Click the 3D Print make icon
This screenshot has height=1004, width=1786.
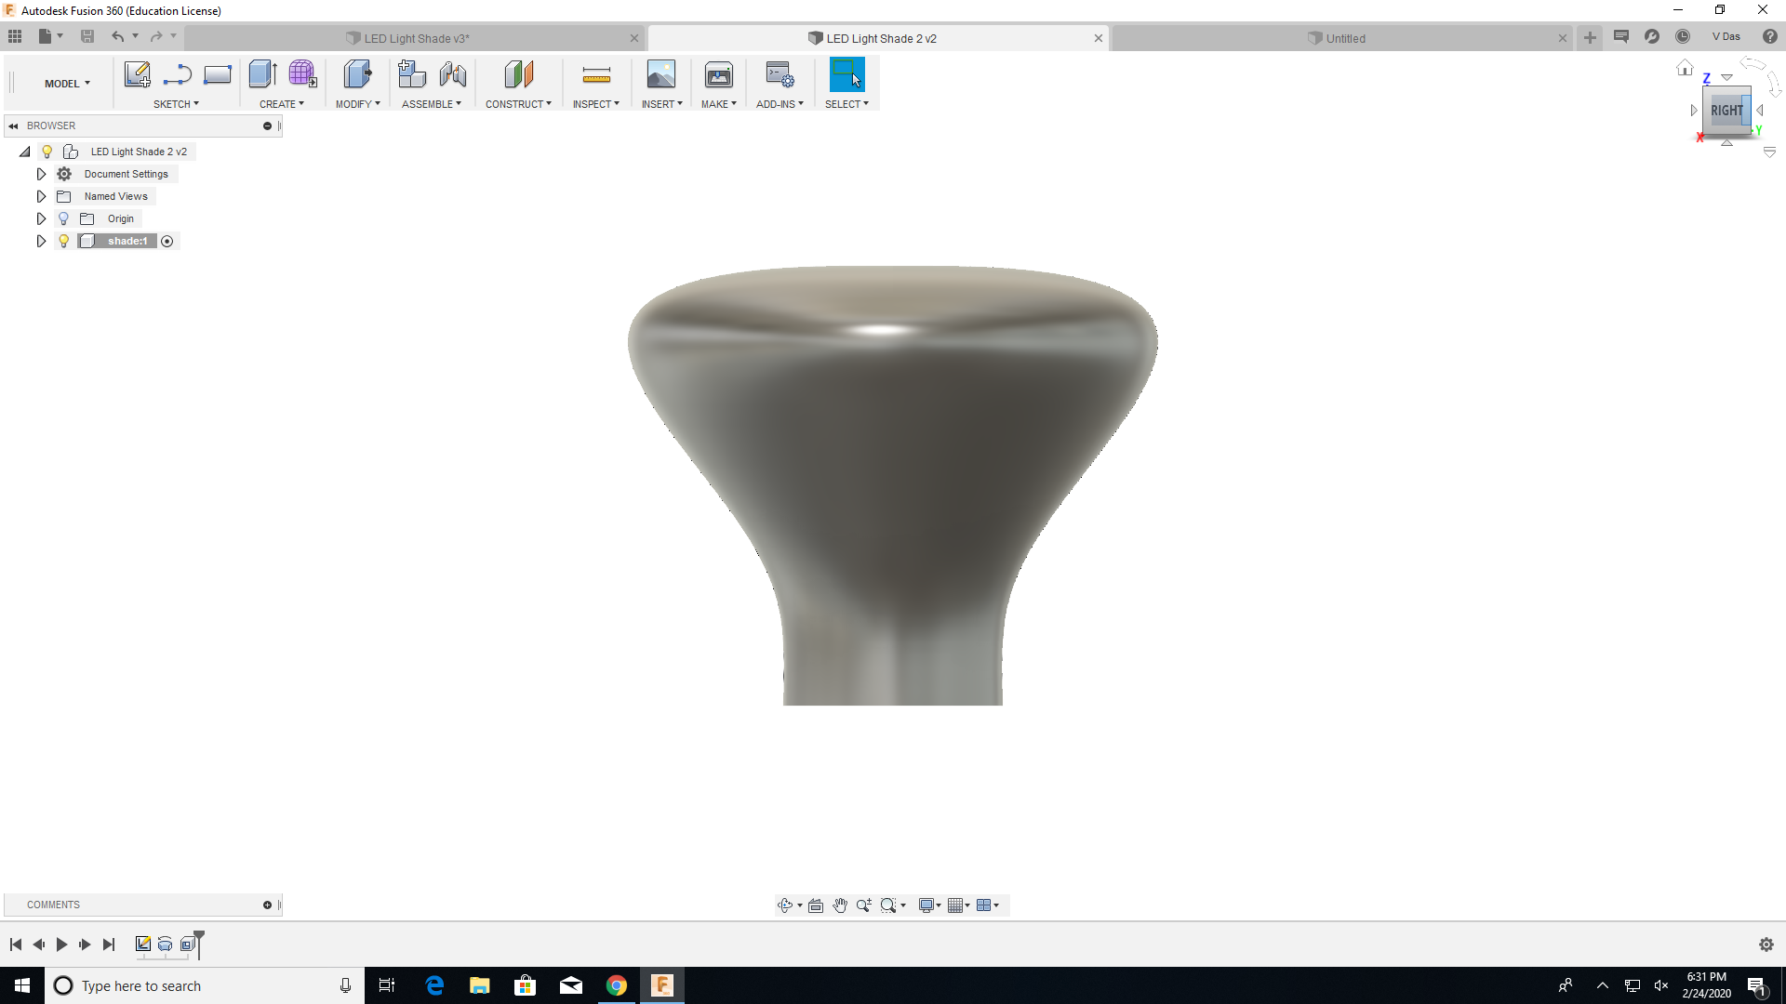pos(718,74)
